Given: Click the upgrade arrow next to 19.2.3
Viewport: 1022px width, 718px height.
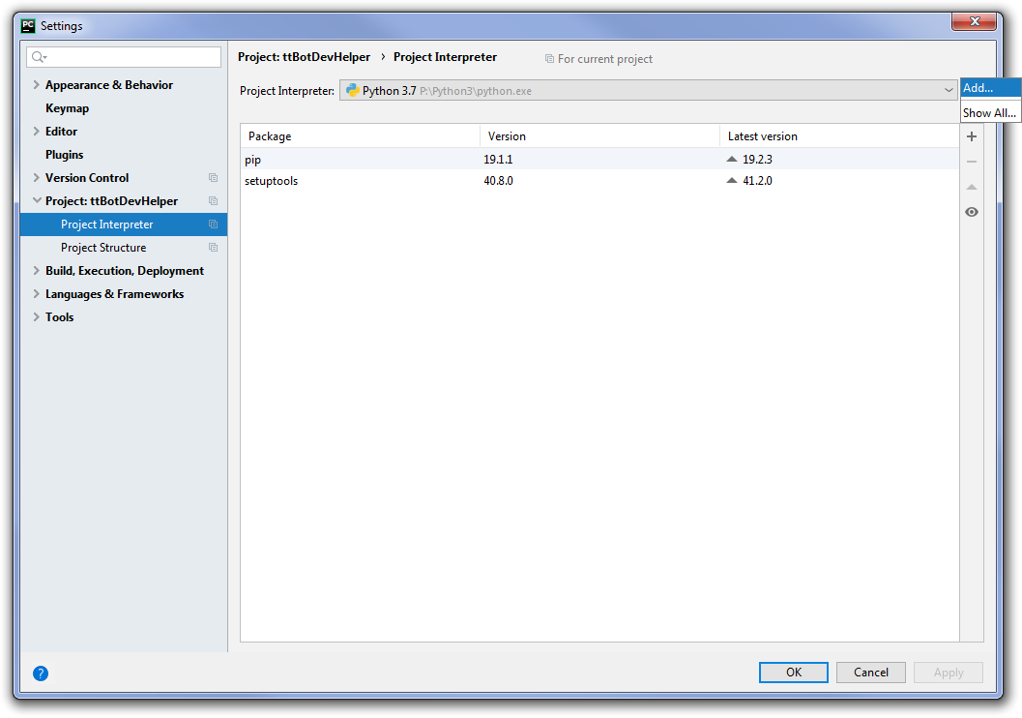Looking at the screenshot, I should coord(732,159).
